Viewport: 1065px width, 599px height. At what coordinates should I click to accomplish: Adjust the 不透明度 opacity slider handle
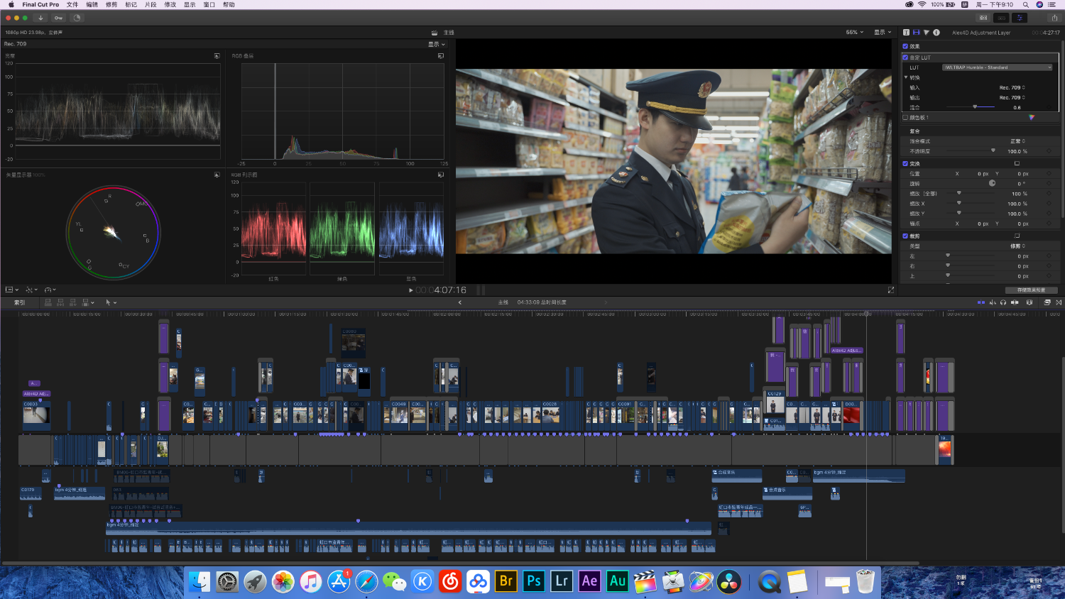(x=993, y=150)
